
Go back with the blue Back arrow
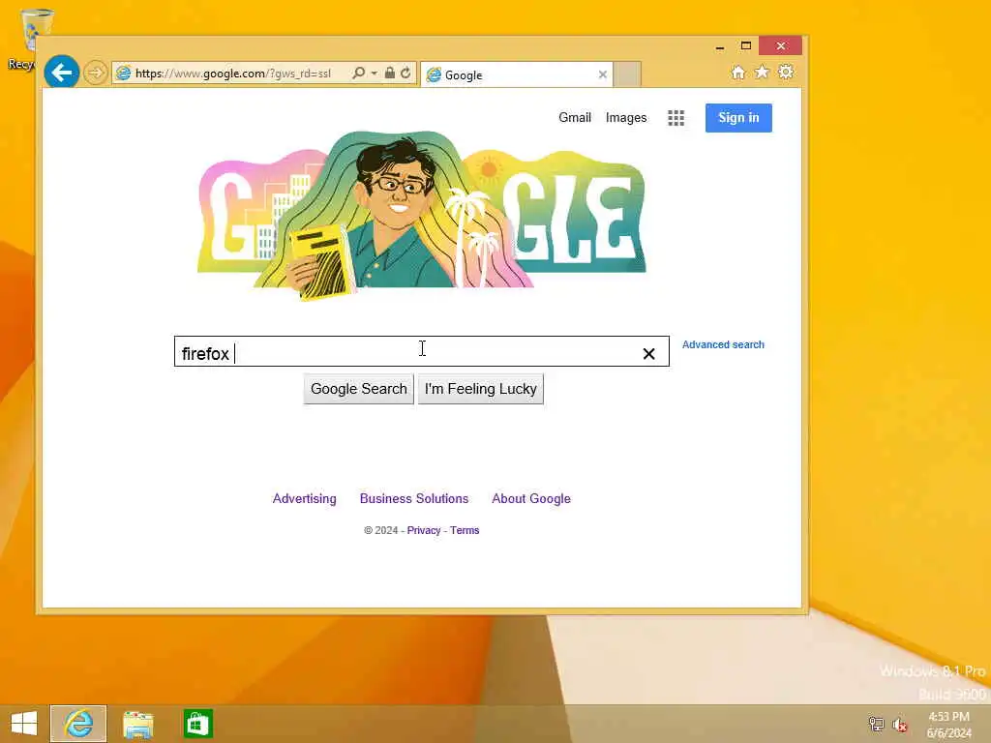[62, 72]
